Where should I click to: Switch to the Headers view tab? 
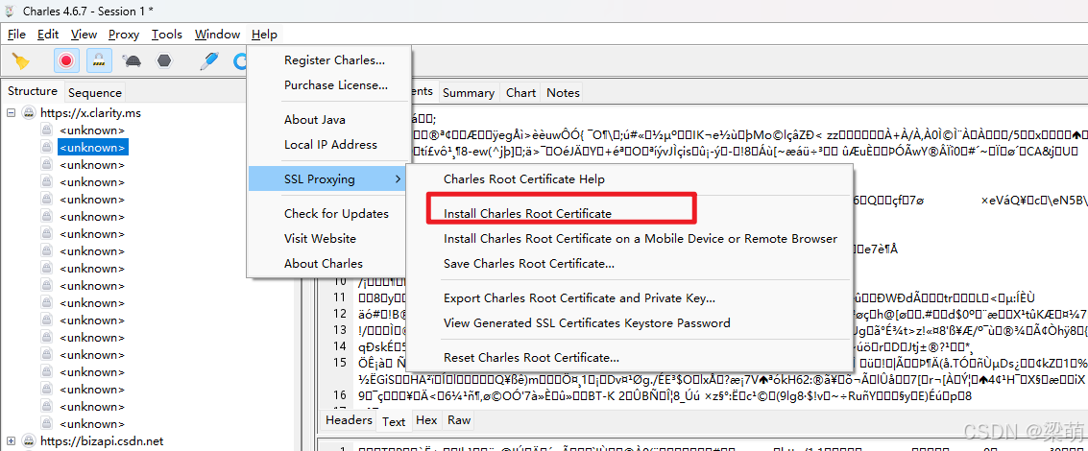coord(349,420)
